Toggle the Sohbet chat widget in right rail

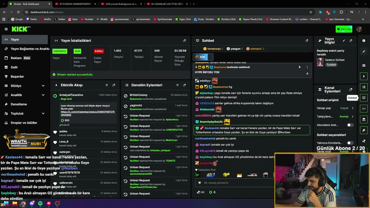point(364,98)
